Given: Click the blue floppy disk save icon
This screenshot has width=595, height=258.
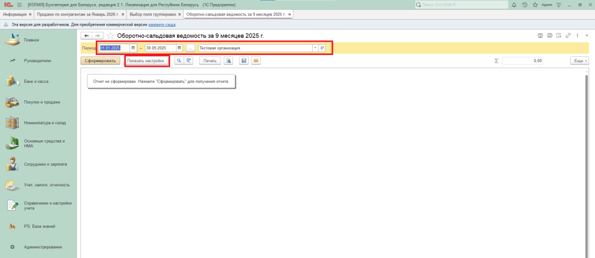Looking at the screenshot, I should pos(244,60).
